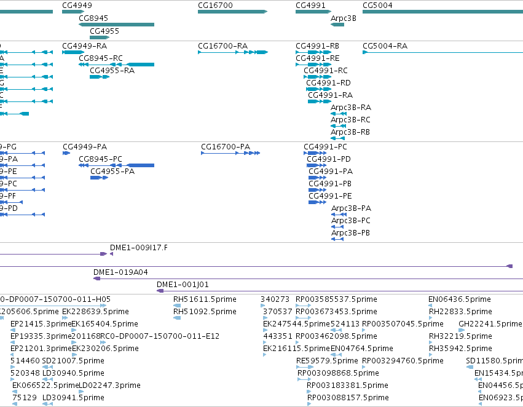Image resolution: width=523 pixels, height=407 pixels.
Task: Select protein Arpc3B-PA label
Action: 351,208
